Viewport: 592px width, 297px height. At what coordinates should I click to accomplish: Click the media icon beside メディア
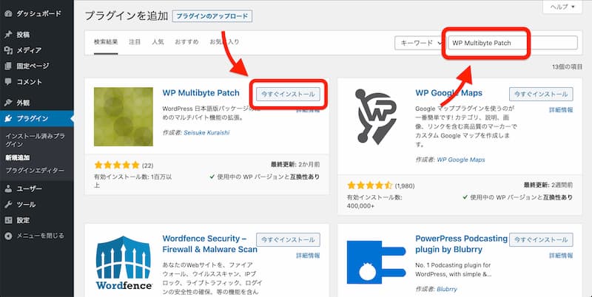(x=8, y=50)
